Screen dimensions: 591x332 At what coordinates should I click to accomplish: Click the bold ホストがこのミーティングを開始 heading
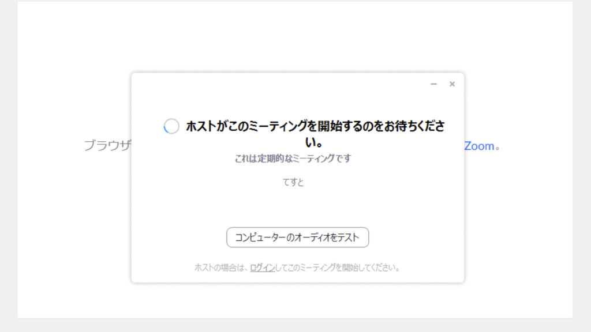coord(315,127)
